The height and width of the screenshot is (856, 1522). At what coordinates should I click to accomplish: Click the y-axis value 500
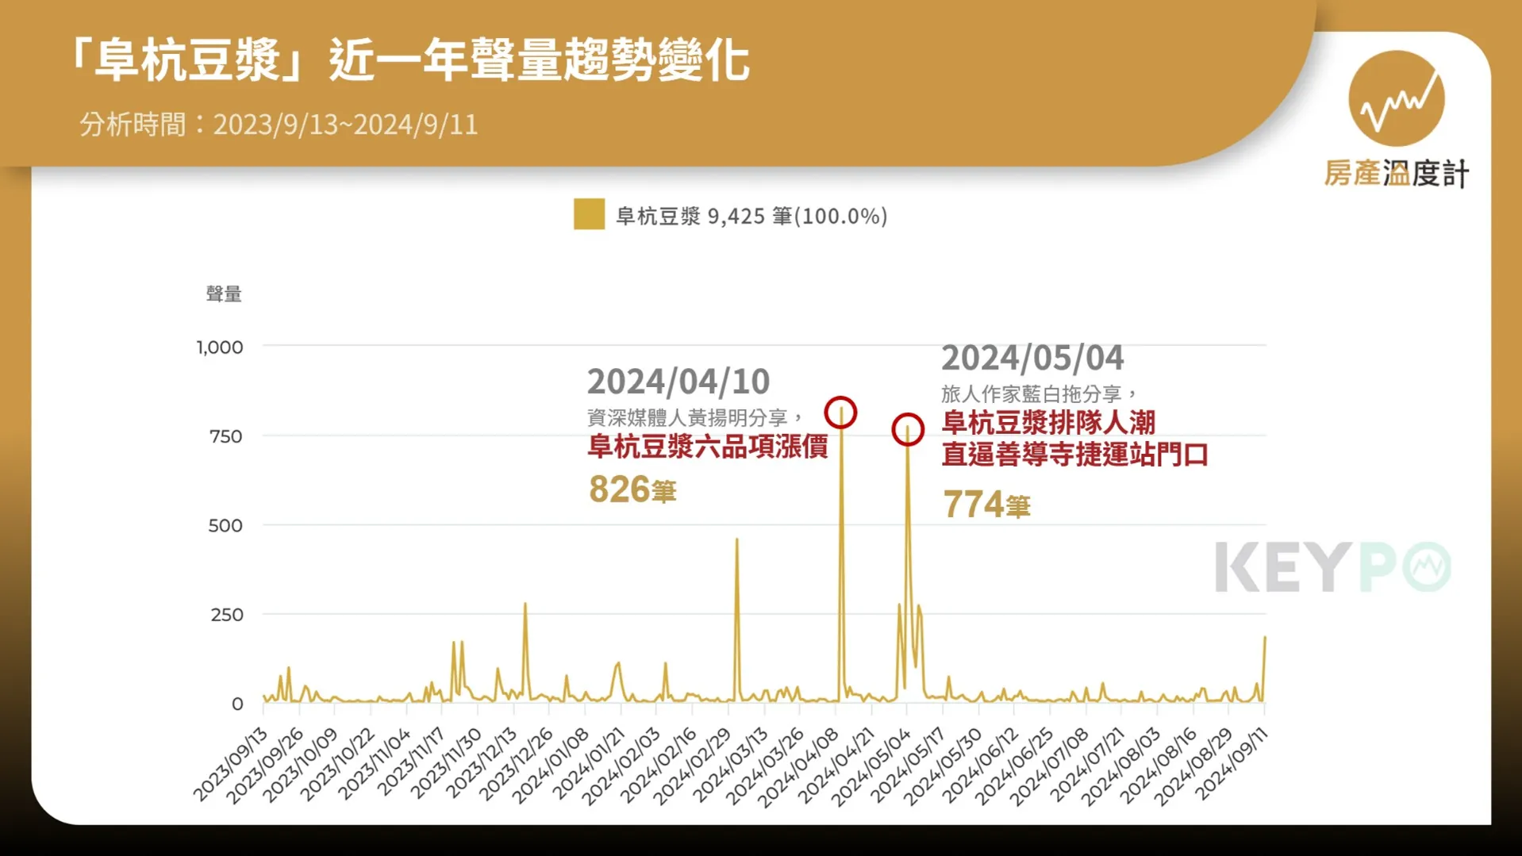[225, 526]
